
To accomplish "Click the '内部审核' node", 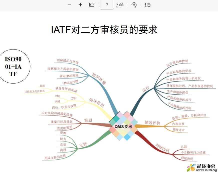I will tap(178, 124).
